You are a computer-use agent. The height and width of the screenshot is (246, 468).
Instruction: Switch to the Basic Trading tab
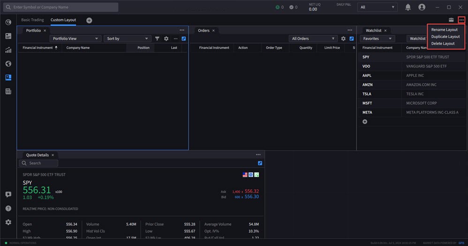pyautogui.click(x=32, y=20)
